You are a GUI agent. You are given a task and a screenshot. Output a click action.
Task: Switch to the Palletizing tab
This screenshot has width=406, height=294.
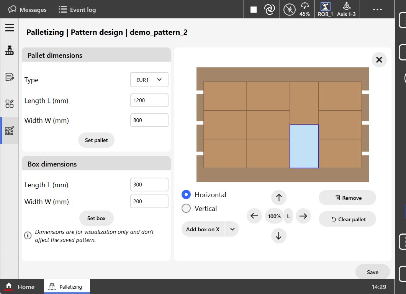point(67,286)
